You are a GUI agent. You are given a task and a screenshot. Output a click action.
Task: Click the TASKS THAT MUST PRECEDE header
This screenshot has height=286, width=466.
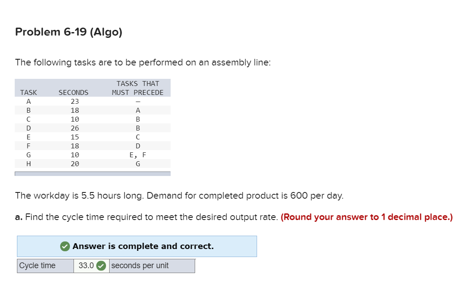click(x=138, y=88)
